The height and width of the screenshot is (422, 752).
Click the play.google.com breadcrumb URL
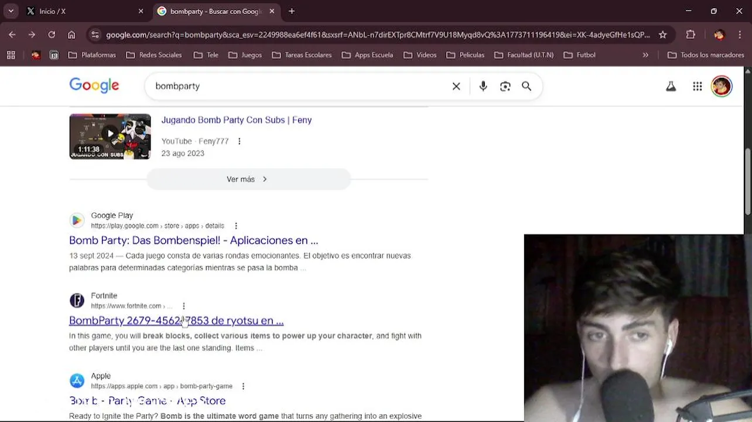[158, 226]
